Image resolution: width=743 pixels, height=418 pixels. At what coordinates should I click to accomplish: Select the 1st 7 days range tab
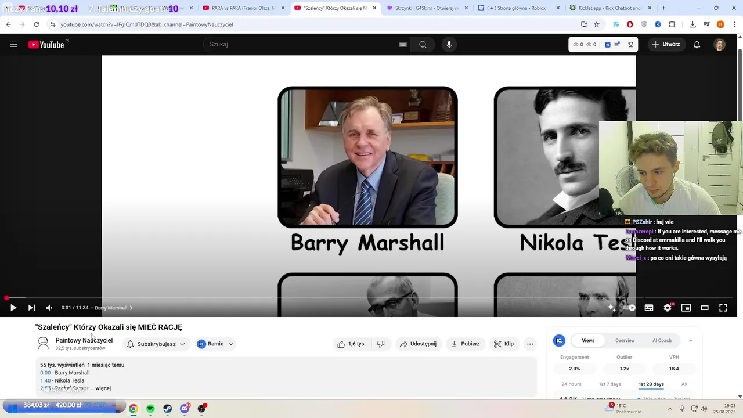pyautogui.click(x=609, y=384)
